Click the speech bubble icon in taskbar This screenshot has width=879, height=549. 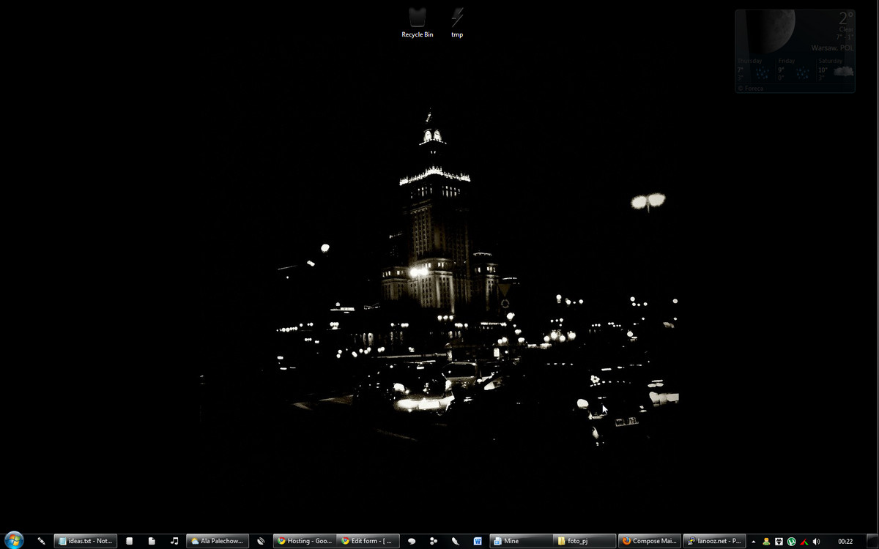412,541
